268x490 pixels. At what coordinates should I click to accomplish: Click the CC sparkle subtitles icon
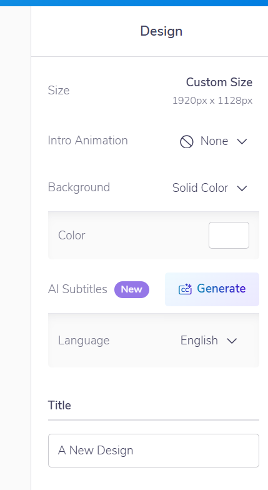(185, 289)
